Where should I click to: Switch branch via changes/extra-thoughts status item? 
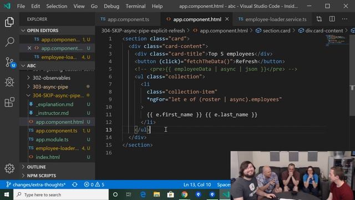(x=36, y=184)
